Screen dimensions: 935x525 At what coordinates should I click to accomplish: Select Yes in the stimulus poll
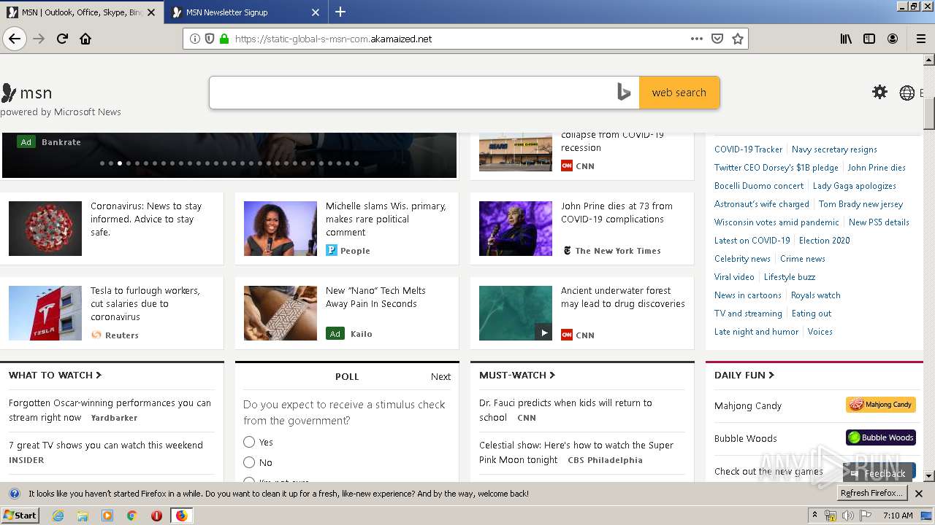pyautogui.click(x=249, y=442)
